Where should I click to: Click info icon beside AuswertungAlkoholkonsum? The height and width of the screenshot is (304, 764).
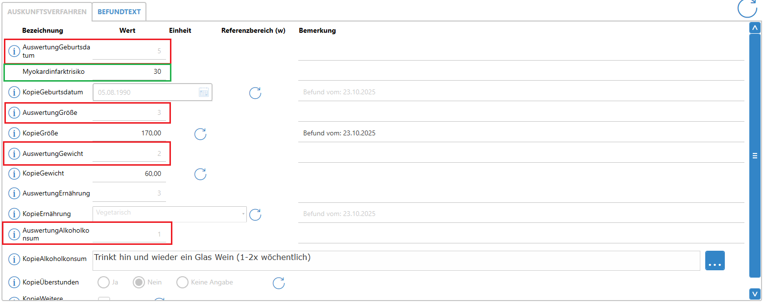coord(14,235)
